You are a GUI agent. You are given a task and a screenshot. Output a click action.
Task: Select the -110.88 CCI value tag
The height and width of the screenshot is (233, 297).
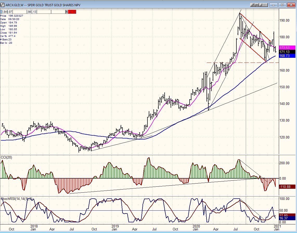point(287,187)
